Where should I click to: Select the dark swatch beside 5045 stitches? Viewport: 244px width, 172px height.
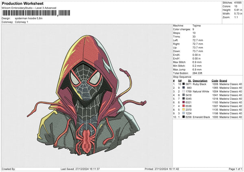(184, 99)
